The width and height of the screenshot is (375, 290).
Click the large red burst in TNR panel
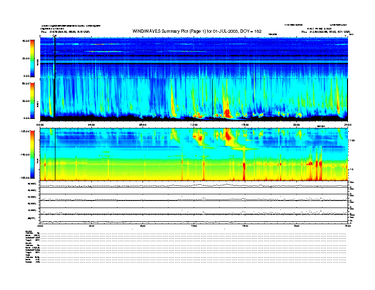point(232,136)
